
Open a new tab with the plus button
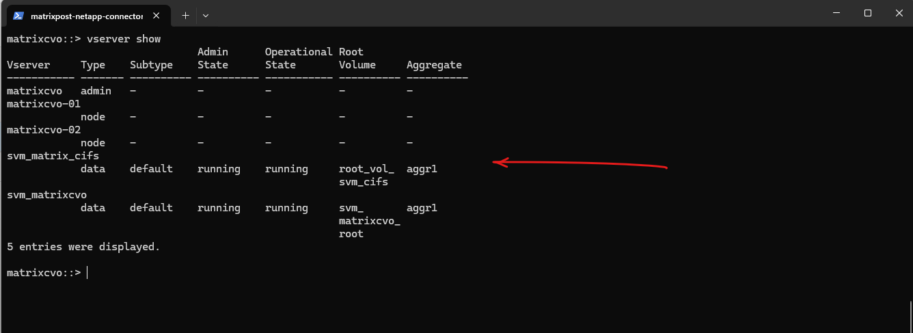pos(185,14)
